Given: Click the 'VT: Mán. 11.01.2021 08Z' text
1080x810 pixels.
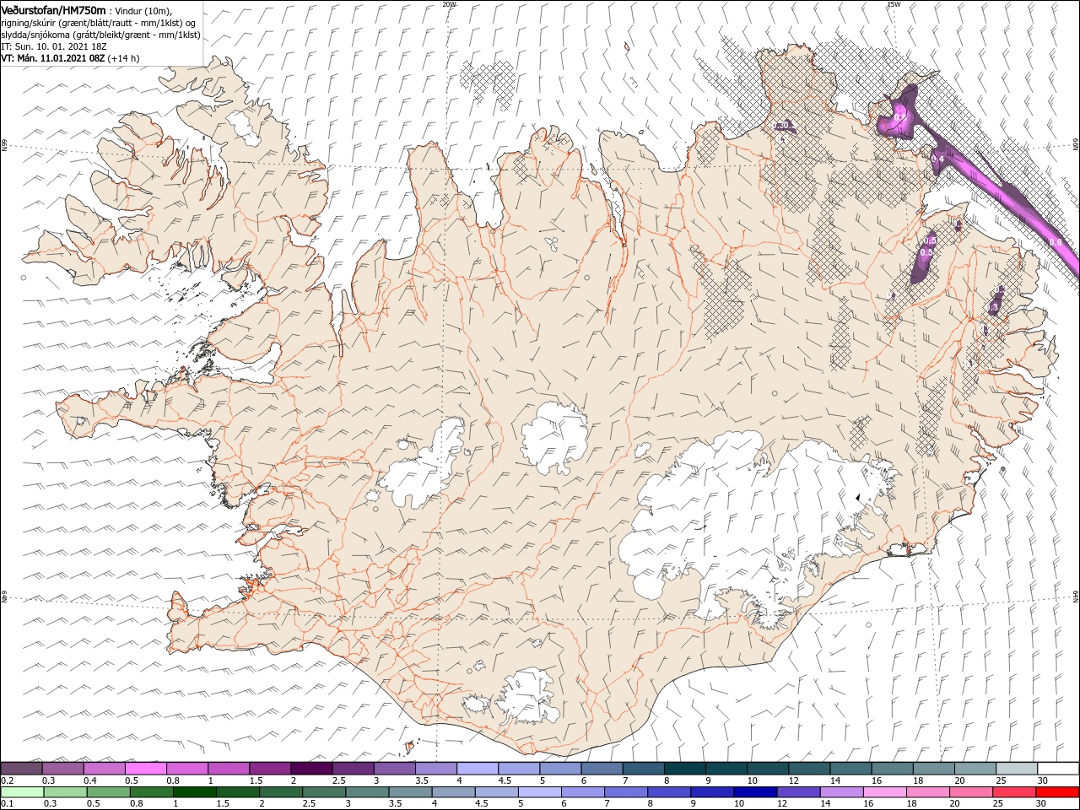Looking at the screenshot, I should 52,58.
